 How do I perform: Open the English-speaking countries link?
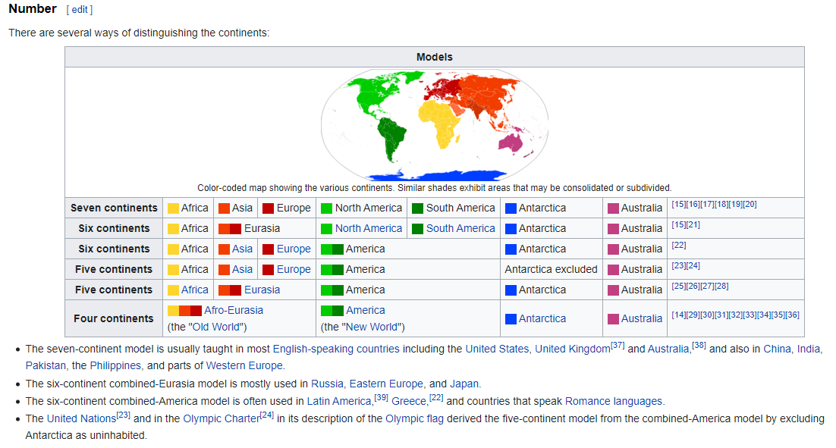(335, 349)
